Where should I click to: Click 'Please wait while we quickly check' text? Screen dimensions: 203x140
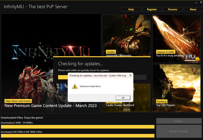click(x=84, y=70)
